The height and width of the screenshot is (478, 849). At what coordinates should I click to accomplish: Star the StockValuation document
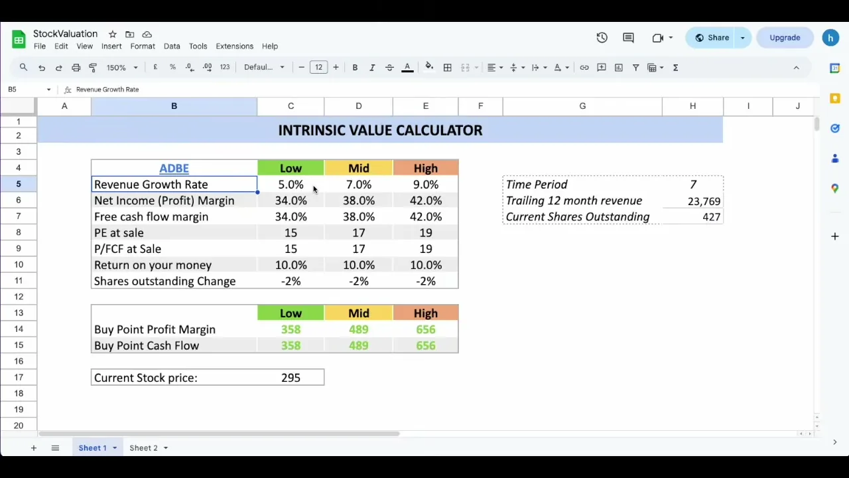pyautogui.click(x=112, y=34)
